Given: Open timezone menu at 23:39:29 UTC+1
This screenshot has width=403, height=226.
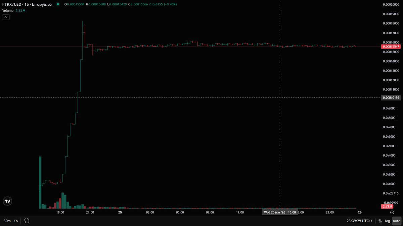Looking at the screenshot, I should click(x=359, y=221).
